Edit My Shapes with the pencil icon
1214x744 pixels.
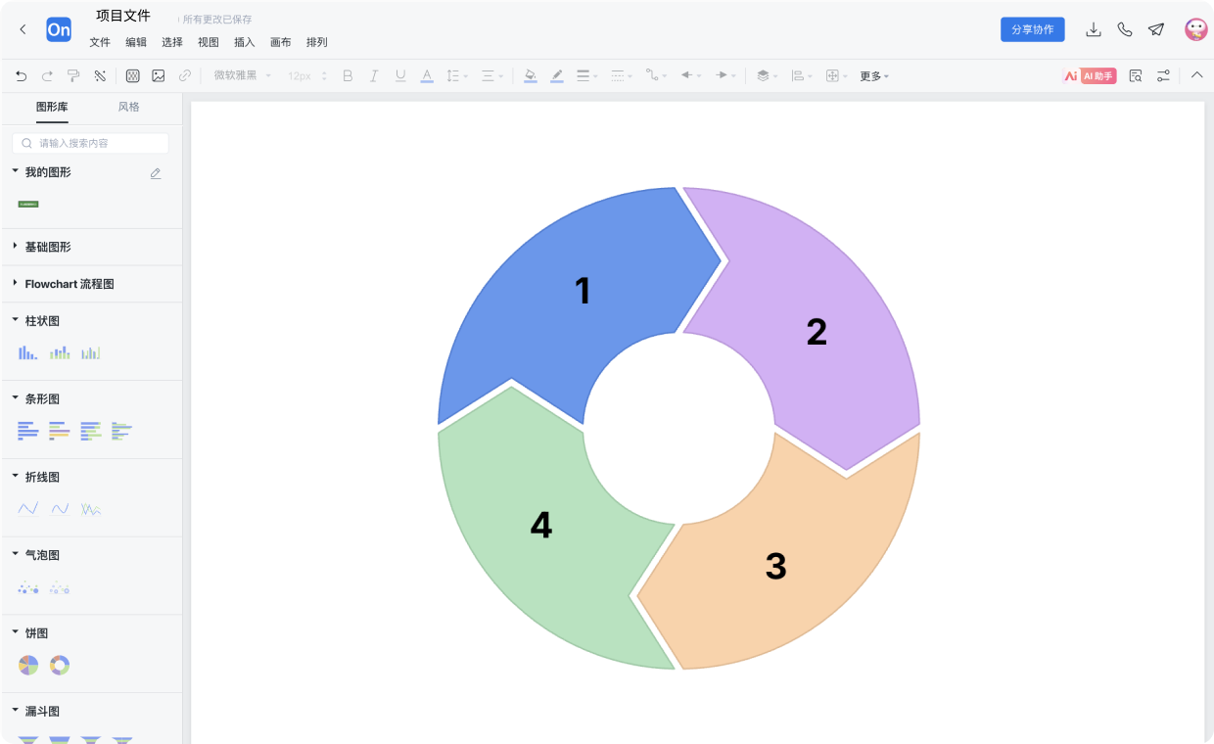(x=156, y=173)
